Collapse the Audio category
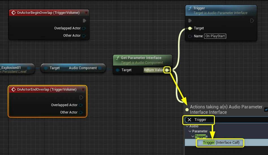The image size is (268, 155). tap(187, 126)
